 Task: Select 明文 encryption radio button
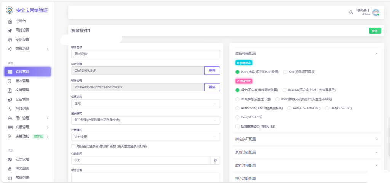pos(237,90)
